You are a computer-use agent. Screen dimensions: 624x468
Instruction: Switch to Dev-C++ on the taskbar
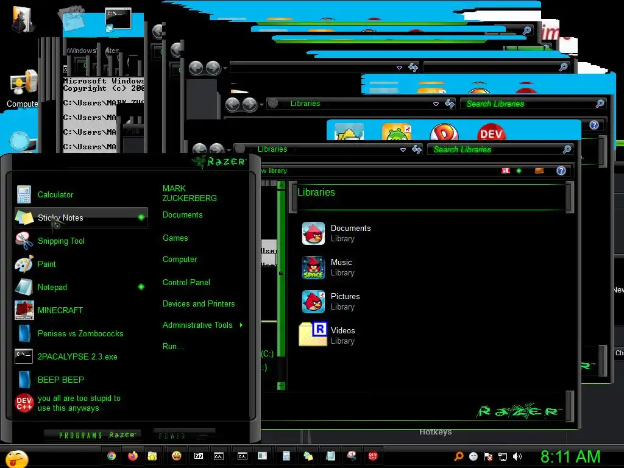372,456
